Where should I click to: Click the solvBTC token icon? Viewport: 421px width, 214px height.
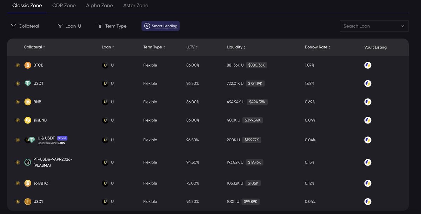point(28,183)
